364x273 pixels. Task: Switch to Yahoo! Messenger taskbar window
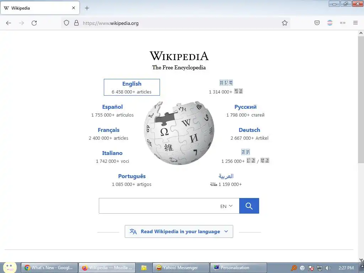181,268
